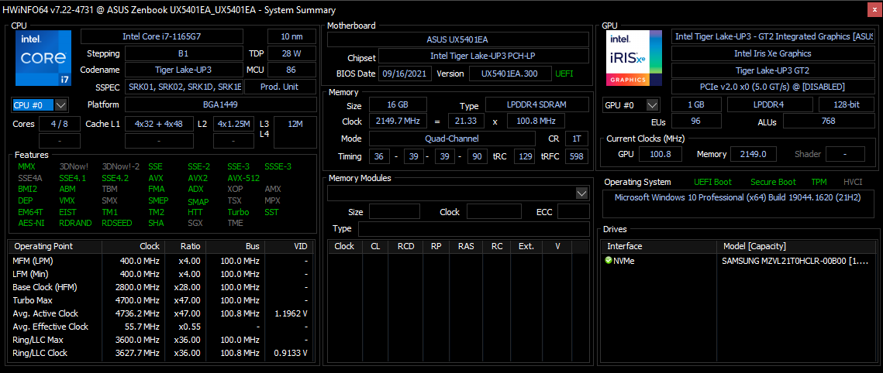This screenshot has width=883, height=373.
Task: Click the tRFC 598 timing value
Action: pyautogui.click(x=575, y=157)
